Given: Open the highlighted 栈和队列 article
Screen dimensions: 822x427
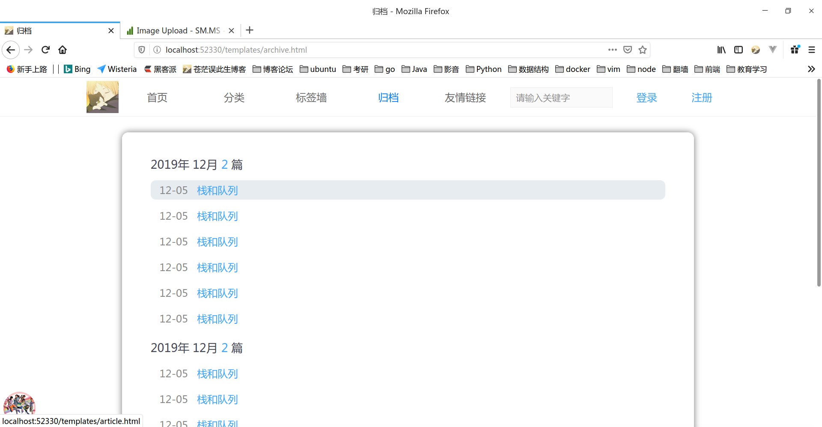Looking at the screenshot, I should pyautogui.click(x=217, y=190).
